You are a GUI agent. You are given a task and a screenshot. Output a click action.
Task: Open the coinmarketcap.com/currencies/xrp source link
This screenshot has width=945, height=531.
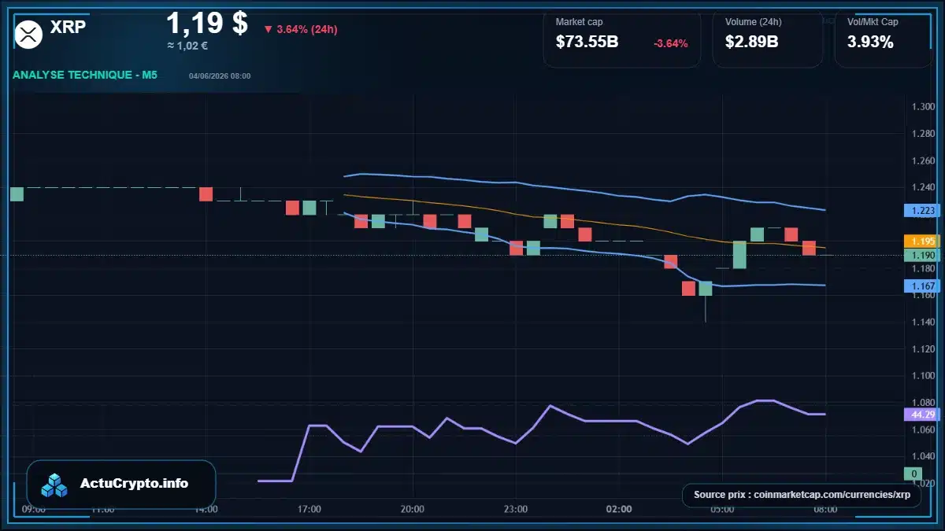click(x=802, y=495)
